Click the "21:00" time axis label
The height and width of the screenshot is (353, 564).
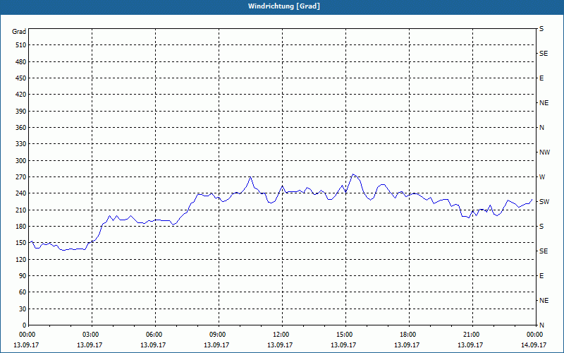[x=472, y=335]
